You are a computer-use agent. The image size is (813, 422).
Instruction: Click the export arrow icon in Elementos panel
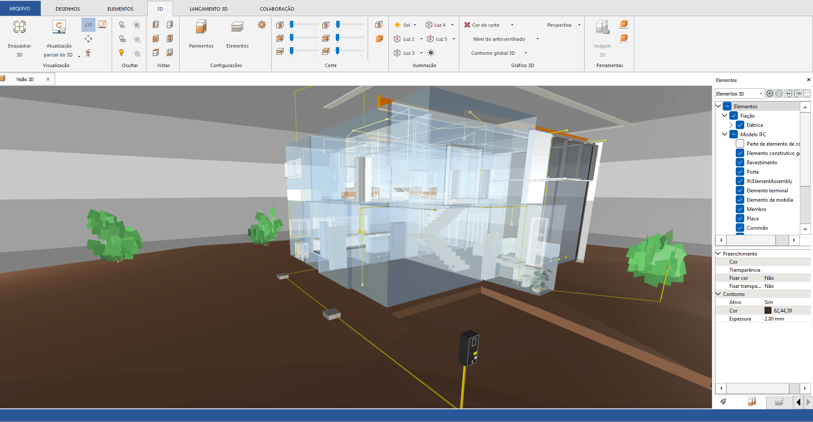[798, 93]
